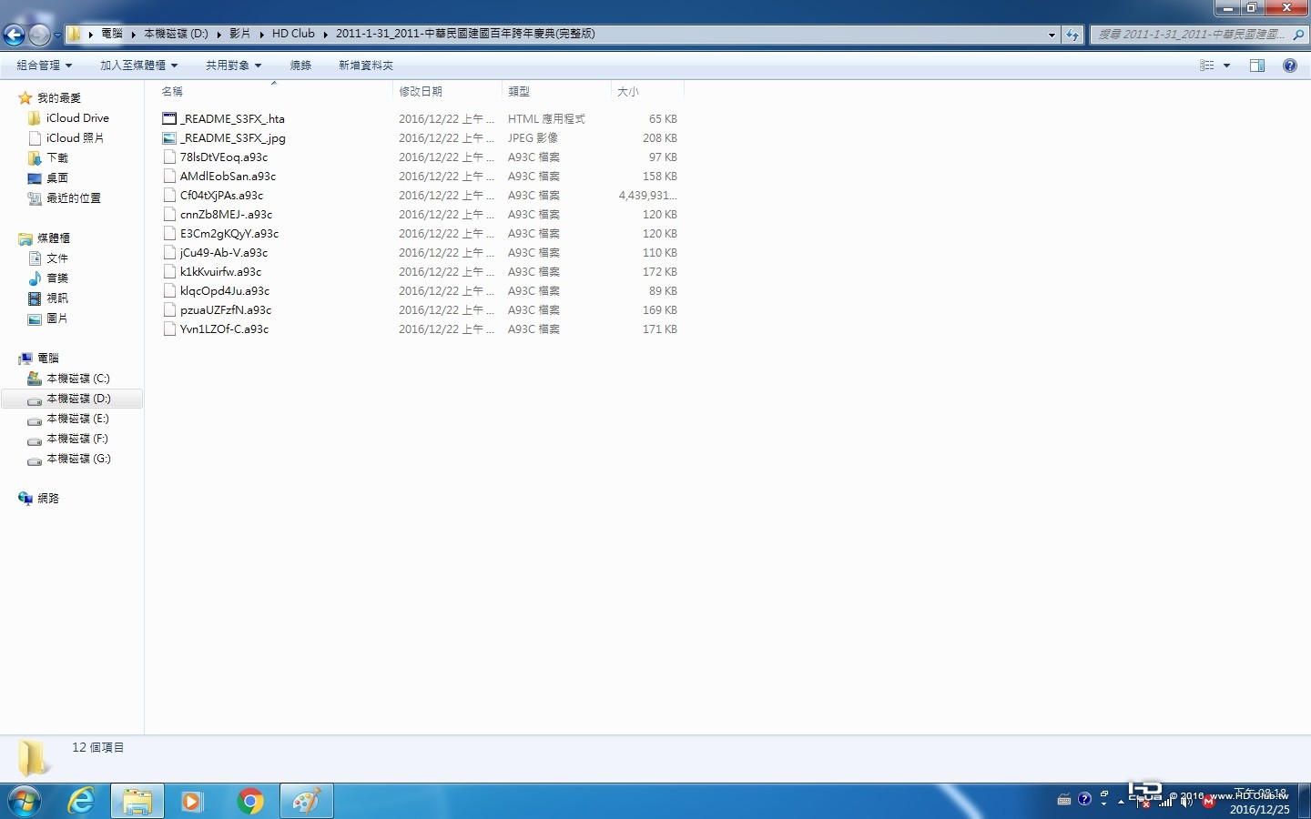This screenshot has height=819, width=1311.
Task: Open the Action Center flag icon in the tray
Action: 1143,802
